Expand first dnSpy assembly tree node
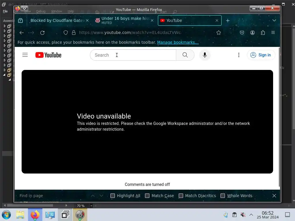The image size is (295, 221). 5,26
